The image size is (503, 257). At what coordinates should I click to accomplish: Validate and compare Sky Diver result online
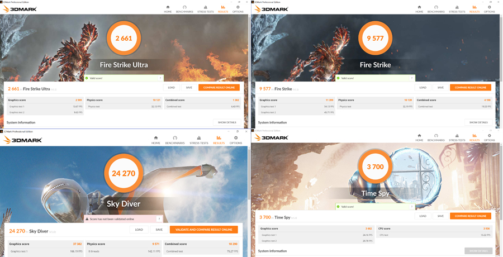tap(204, 230)
